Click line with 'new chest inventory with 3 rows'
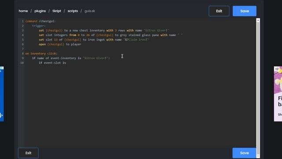The height and width of the screenshot is (159, 282). [104, 30]
